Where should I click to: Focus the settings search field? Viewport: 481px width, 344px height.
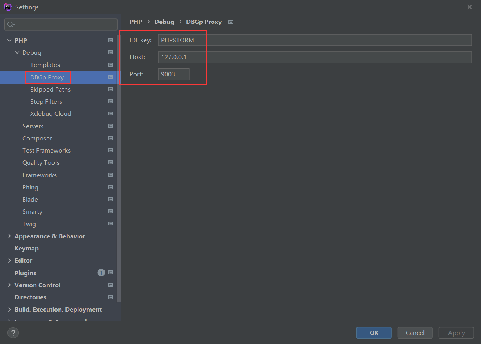coord(61,24)
